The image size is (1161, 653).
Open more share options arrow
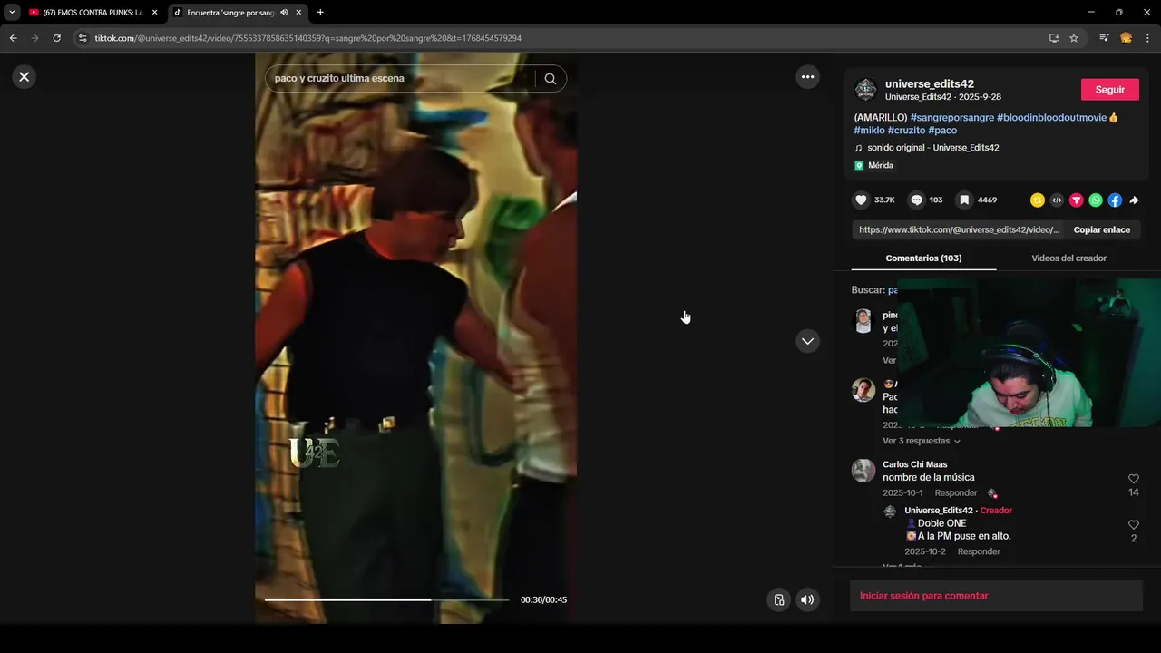[1134, 200]
